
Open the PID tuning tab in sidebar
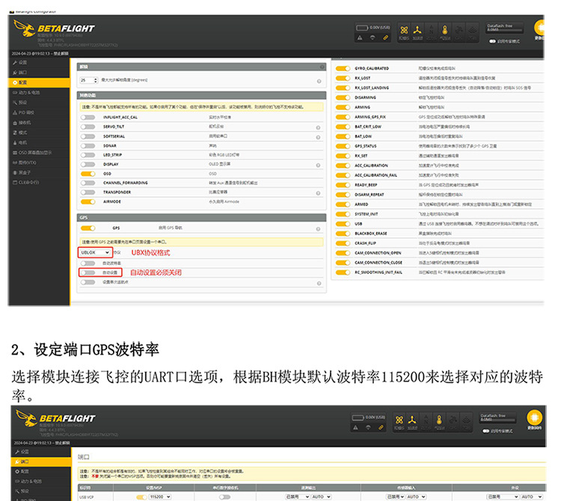[x=26, y=113]
